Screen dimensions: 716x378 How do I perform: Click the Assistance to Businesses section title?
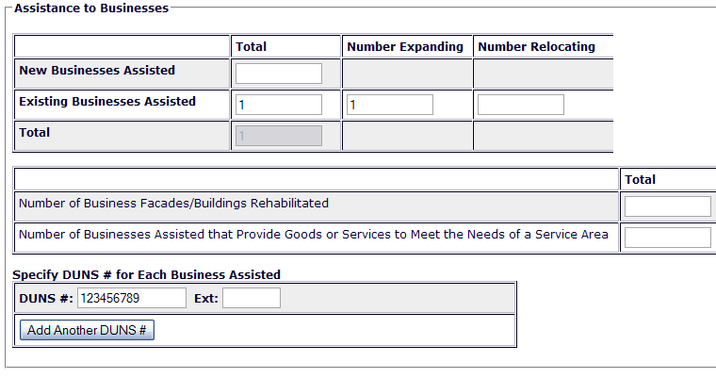pos(91,8)
